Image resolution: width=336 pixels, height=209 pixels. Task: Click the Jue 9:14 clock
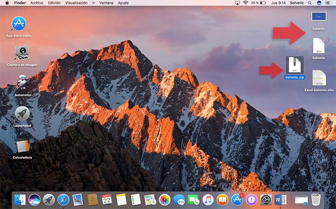click(x=278, y=3)
